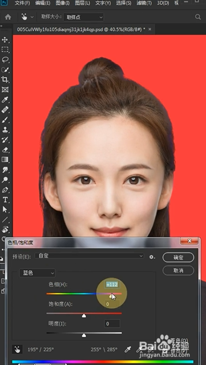The image size is (206, 365).
Task: Click the 195° / 225° range text
Action: point(41,350)
